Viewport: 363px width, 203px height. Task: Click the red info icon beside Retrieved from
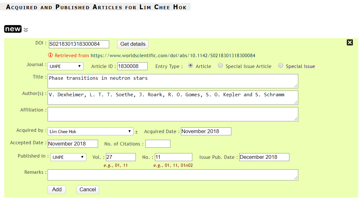[50, 55]
